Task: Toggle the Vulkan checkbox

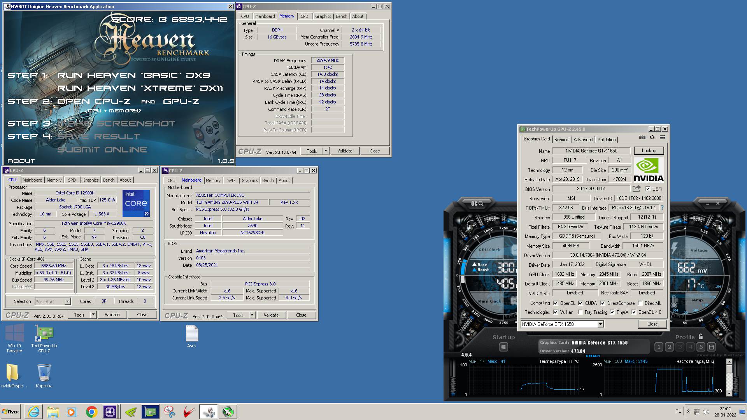Action: [556, 312]
